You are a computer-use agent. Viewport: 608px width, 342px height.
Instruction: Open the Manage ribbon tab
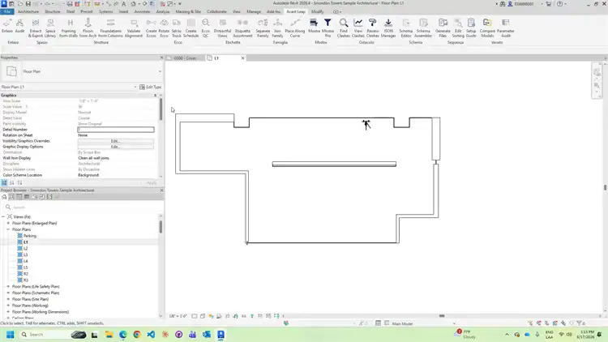coord(254,11)
